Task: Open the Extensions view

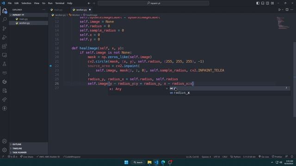Action: coord(4,46)
